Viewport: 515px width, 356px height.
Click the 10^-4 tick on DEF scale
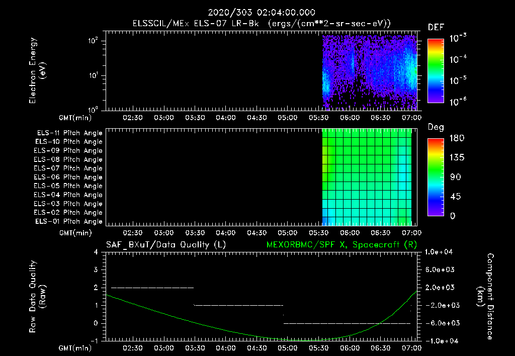[458, 59]
